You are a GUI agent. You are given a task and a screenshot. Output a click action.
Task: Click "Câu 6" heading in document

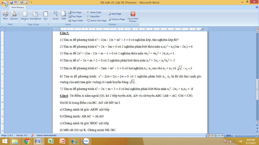(64, 96)
